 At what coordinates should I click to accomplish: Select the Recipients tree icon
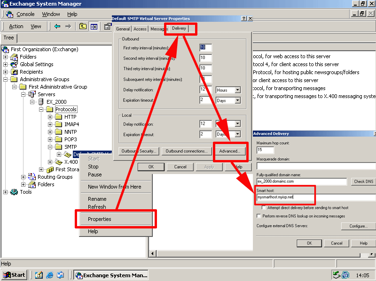coord(14,72)
